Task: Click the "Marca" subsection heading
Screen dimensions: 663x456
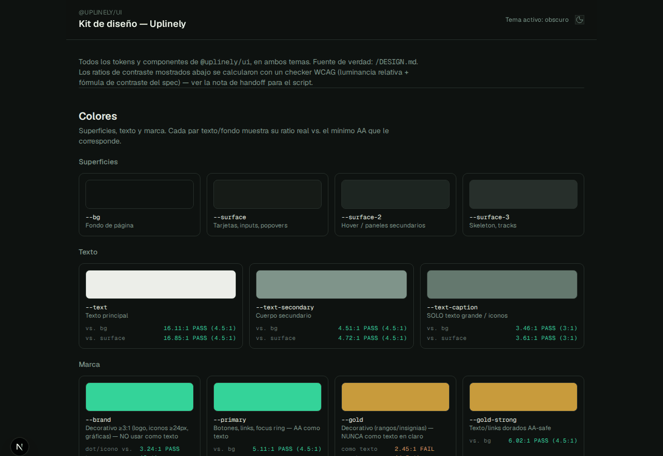Action: (90, 364)
